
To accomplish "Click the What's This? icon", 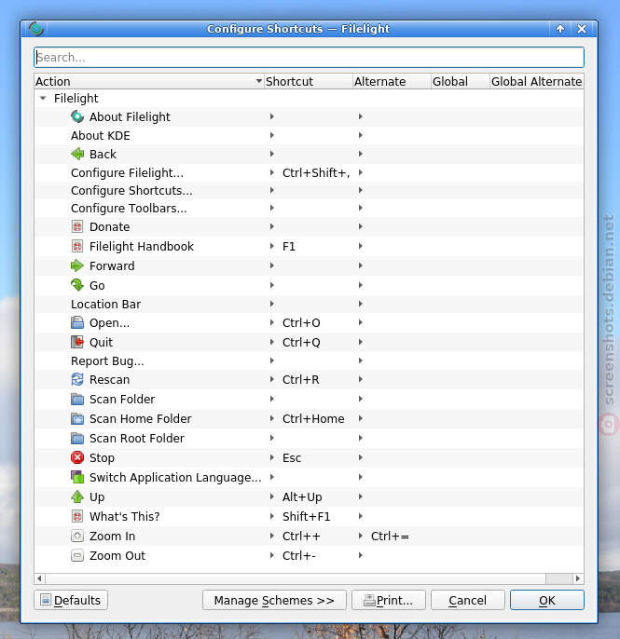I will (x=77, y=516).
